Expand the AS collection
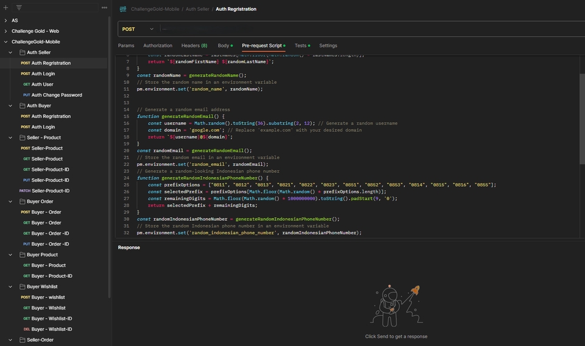585x346 pixels. point(5,21)
